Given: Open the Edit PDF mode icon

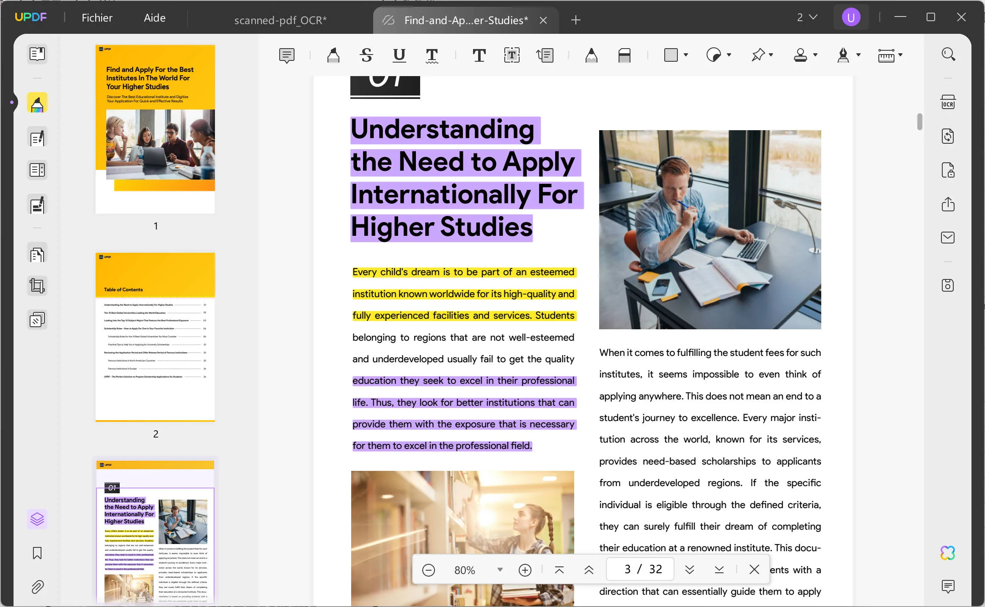Looking at the screenshot, I should tap(37, 138).
